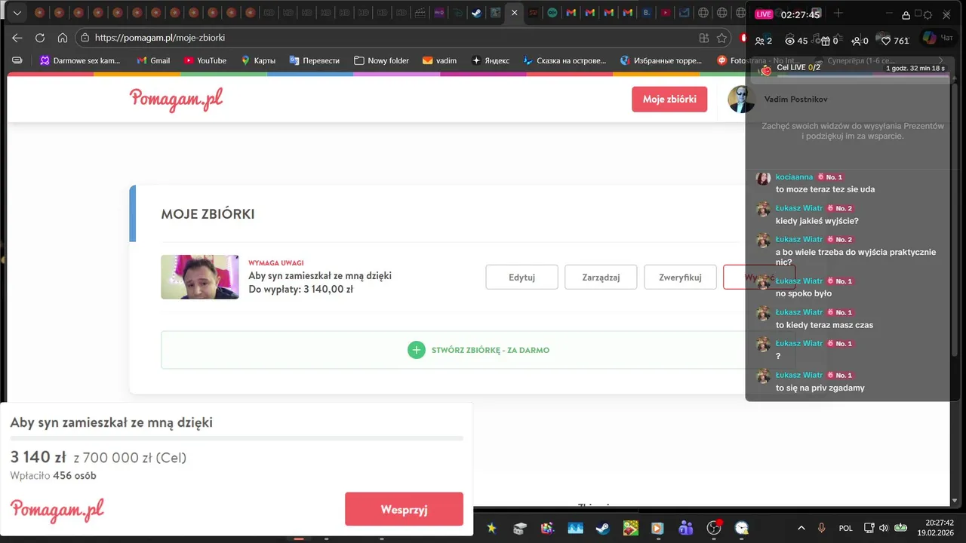Click the browser Back arrow

coord(17,38)
